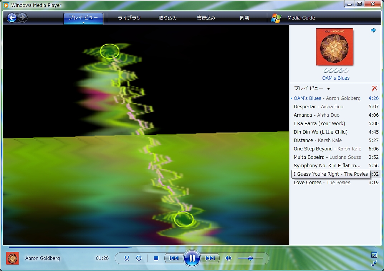
Task: Skip to the previous track
Action: click(x=174, y=258)
